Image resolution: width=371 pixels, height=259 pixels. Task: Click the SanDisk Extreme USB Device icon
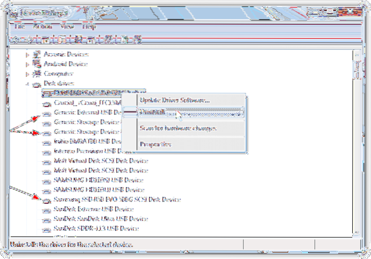pyautogui.click(x=47, y=209)
